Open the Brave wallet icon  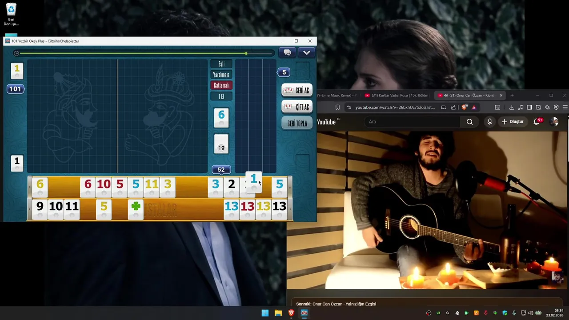tap(538, 107)
